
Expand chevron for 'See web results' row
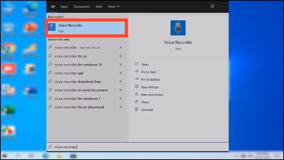[x=120, y=48]
